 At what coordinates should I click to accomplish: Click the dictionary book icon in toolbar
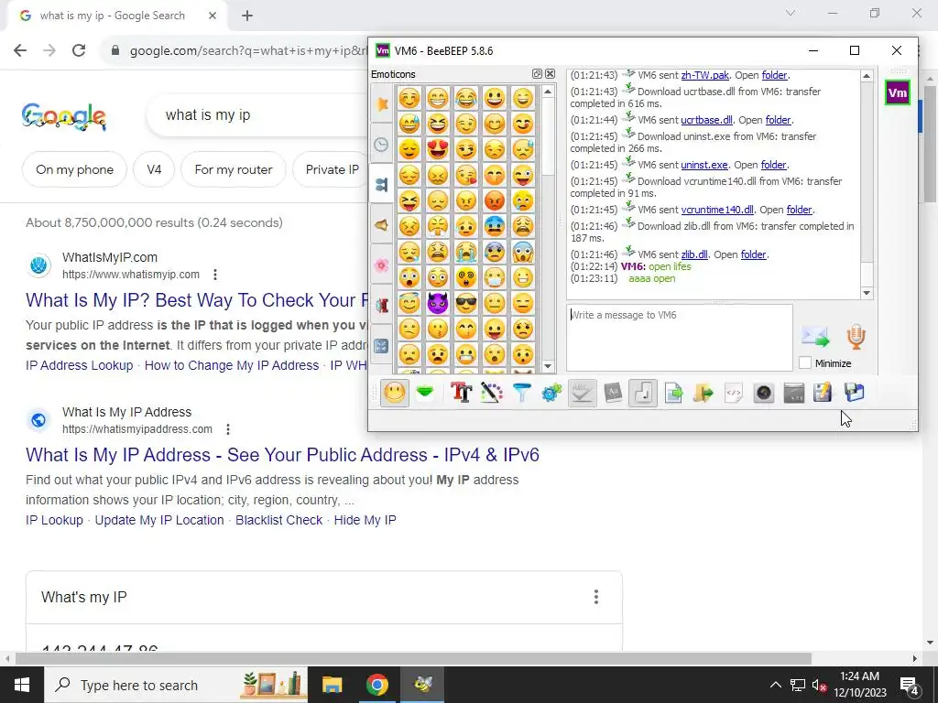click(x=613, y=393)
